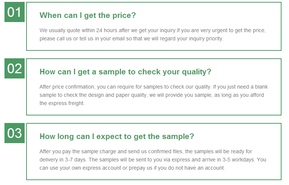Screen dimensions: 289x185
Task: Click the 'sample to check the design' line
Action: click(x=152, y=95)
